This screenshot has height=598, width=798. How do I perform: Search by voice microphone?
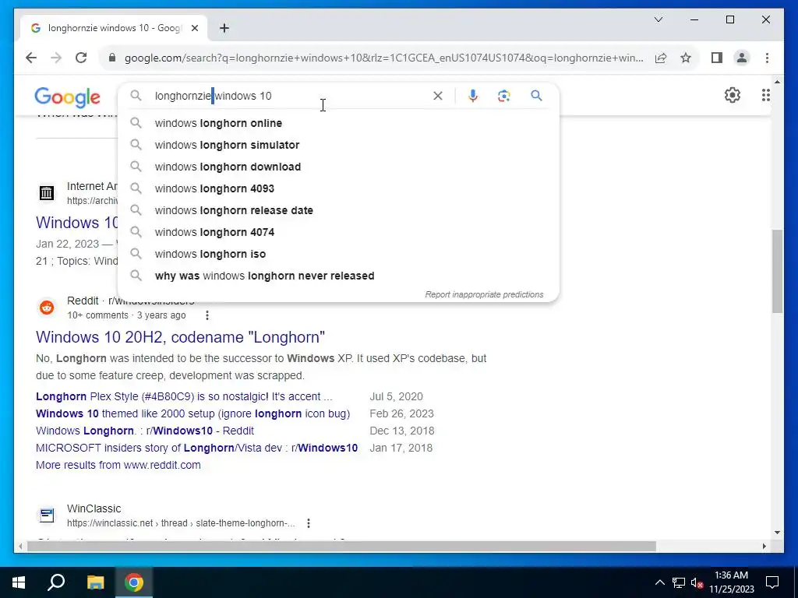pyautogui.click(x=473, y=96)
